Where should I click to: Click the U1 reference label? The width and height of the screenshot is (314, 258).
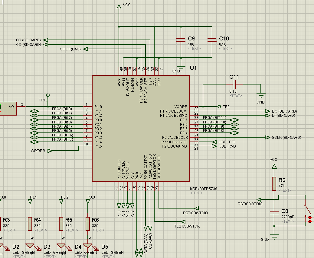[x=193, y=68]
